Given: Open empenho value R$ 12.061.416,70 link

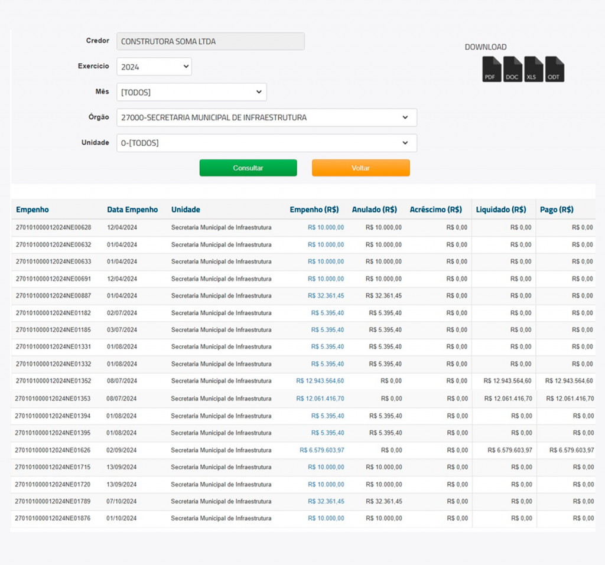Looking at the screenshot, I should 320,399.
